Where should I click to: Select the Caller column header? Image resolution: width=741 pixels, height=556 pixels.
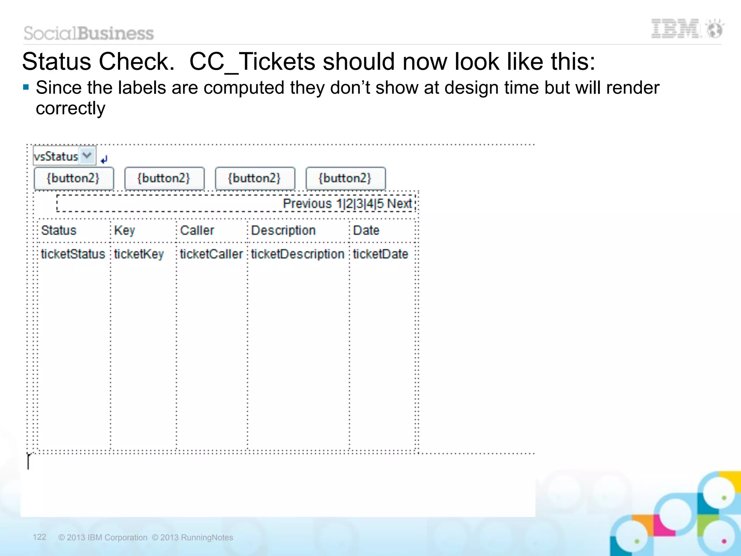pos(197,230)
